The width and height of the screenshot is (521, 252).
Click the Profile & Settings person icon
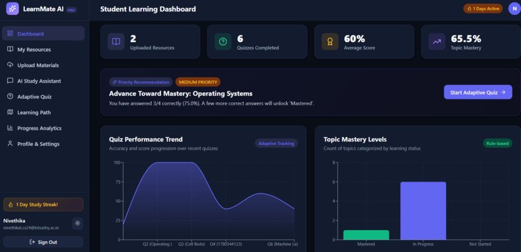tap(10, 143)
